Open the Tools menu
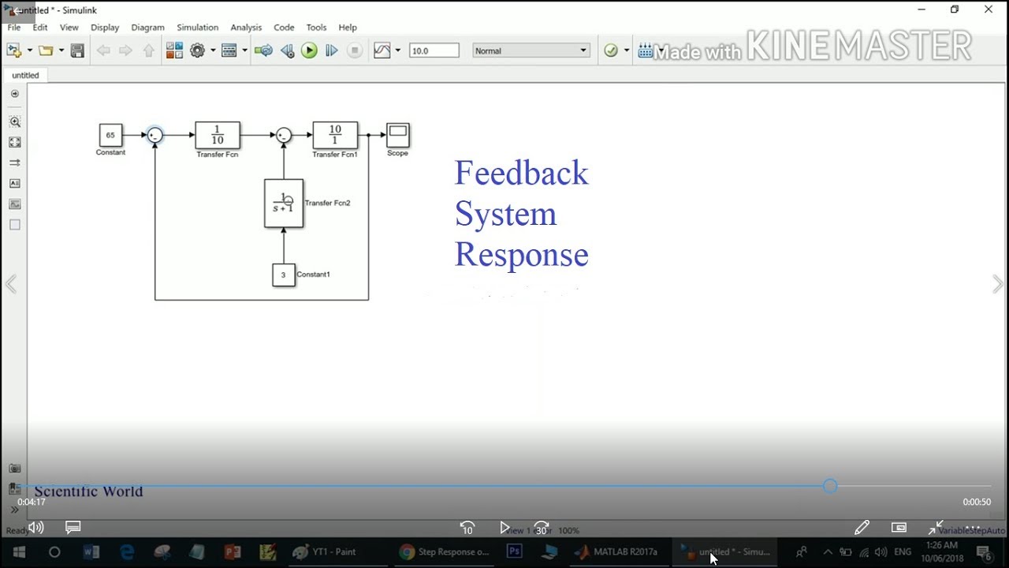The image size is (1009, 568). click(x=316, y=27)
